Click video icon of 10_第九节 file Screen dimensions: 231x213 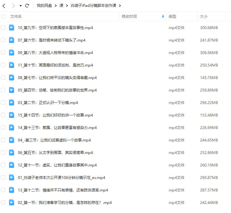point(12,27)
